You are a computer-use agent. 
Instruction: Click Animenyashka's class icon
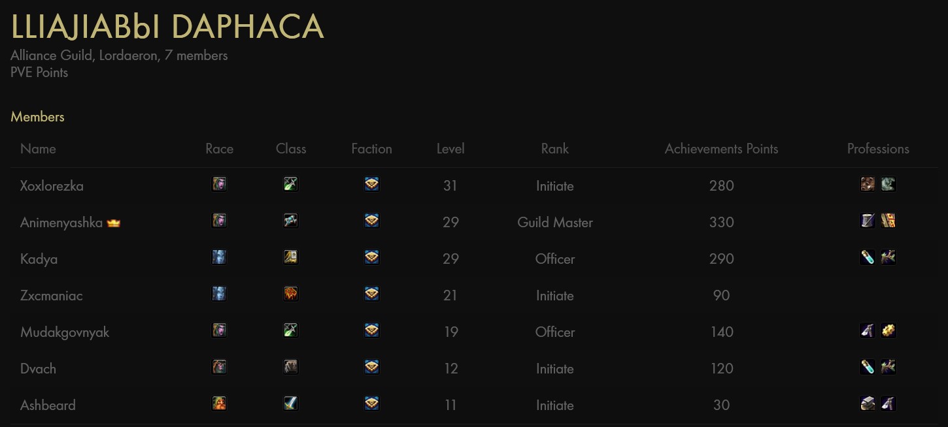pyautogui.click(x=291, y=221)
